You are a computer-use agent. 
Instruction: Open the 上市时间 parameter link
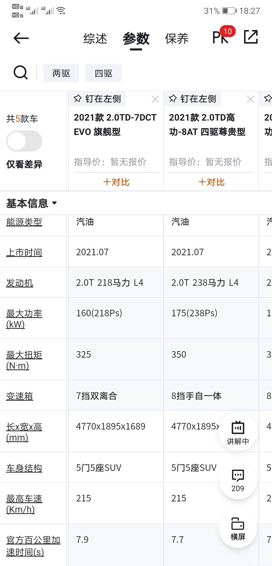(24, 252)
